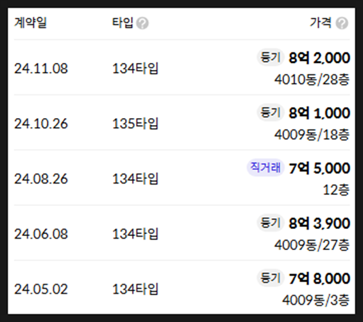The width and height of the screenshot is (363, 322).
Task: Click the 12층 floor text
Action: coord(336,190)
